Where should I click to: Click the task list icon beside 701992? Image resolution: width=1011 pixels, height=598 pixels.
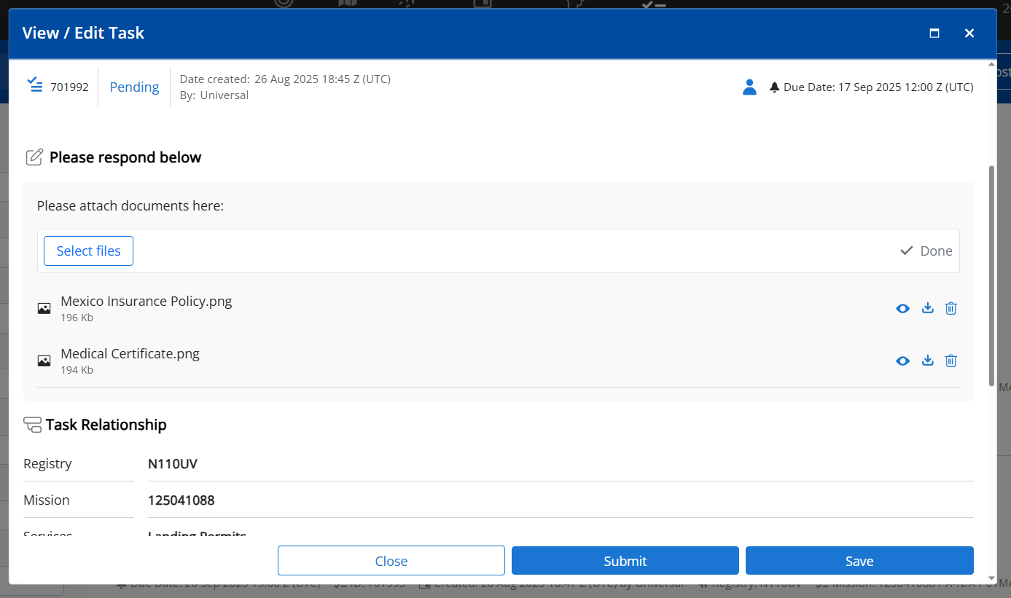(x=34, y=85)
